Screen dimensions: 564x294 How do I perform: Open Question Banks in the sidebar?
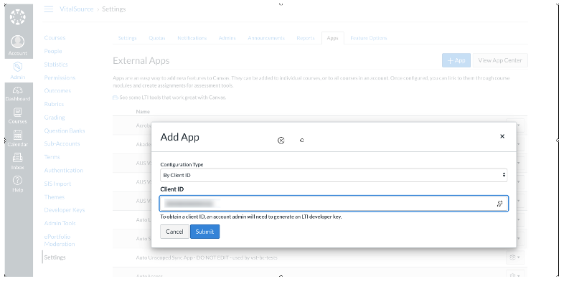[65, 131]
